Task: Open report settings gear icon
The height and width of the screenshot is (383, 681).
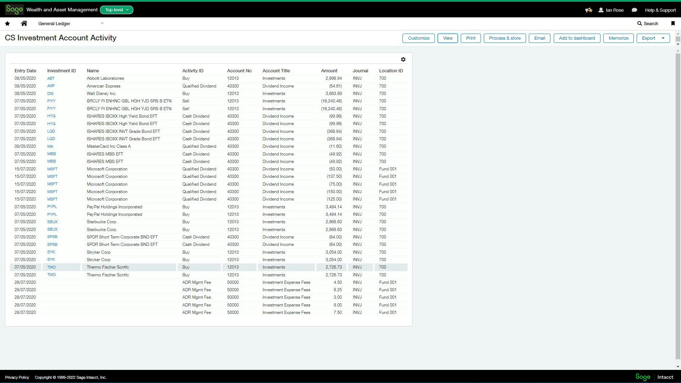Action: click(403, 60)
